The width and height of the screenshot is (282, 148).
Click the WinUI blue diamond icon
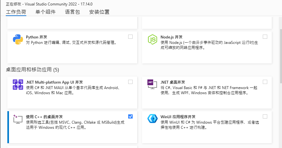pyautogui.click(x=153, y=119)
